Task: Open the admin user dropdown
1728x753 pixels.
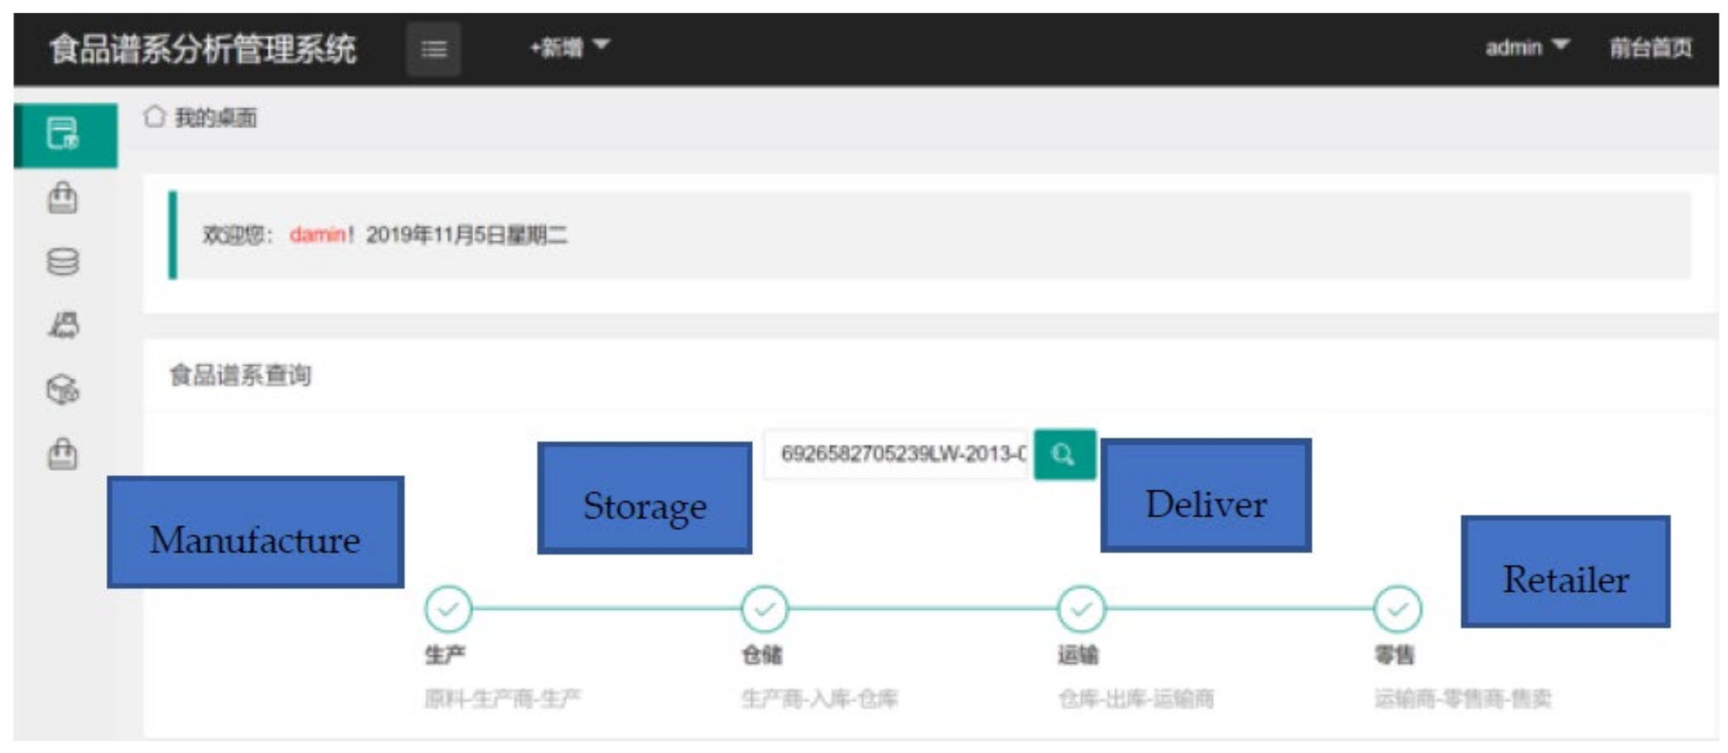Action: tap(1525, 47)
